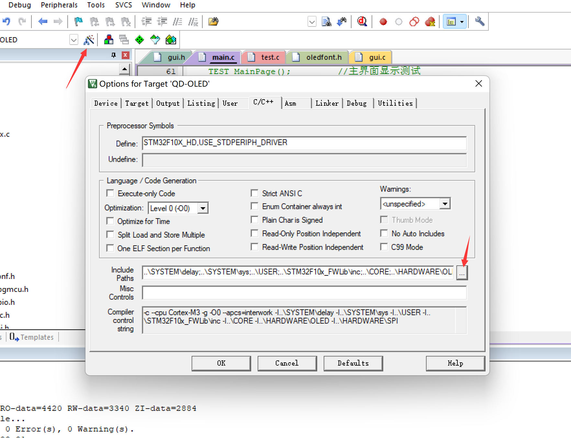
Task: Click the Undo toolbar icon
Action: (x=6, y=21)
